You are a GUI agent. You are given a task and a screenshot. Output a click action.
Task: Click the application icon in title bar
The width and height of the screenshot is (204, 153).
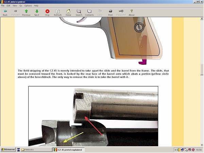2,2
